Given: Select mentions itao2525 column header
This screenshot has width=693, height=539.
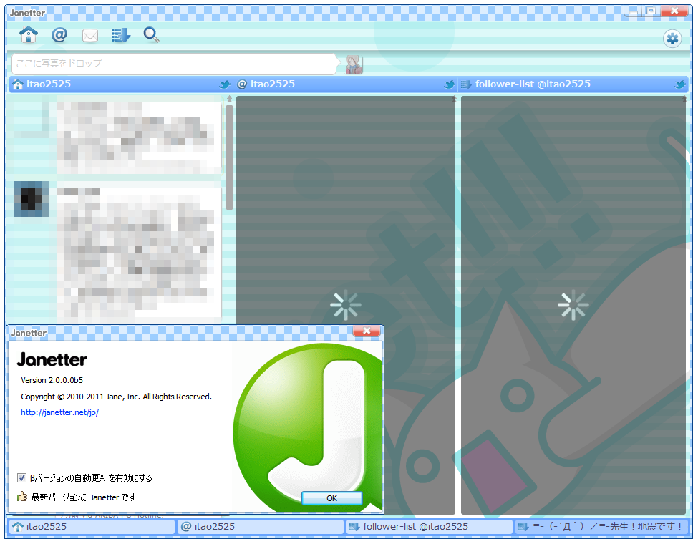Looking at the screenshot, I should point(345,84).
